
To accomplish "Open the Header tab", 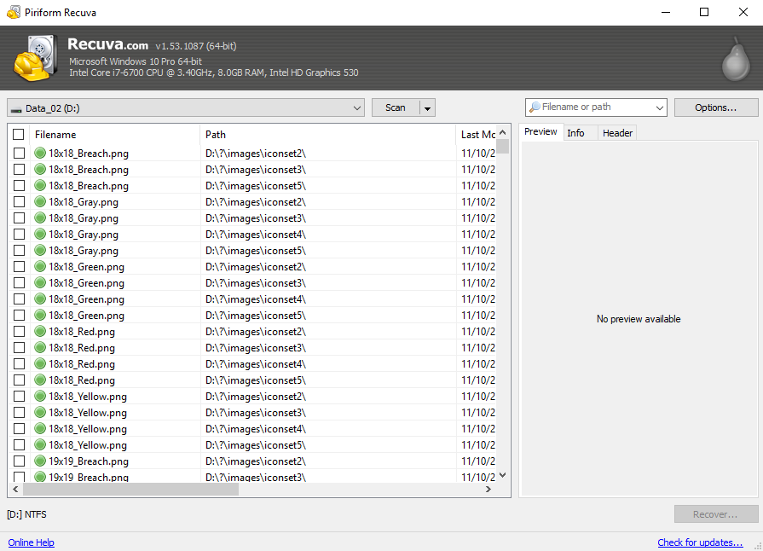I will pos(617,133).
